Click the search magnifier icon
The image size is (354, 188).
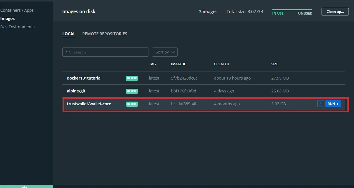[x=68, y=52]
